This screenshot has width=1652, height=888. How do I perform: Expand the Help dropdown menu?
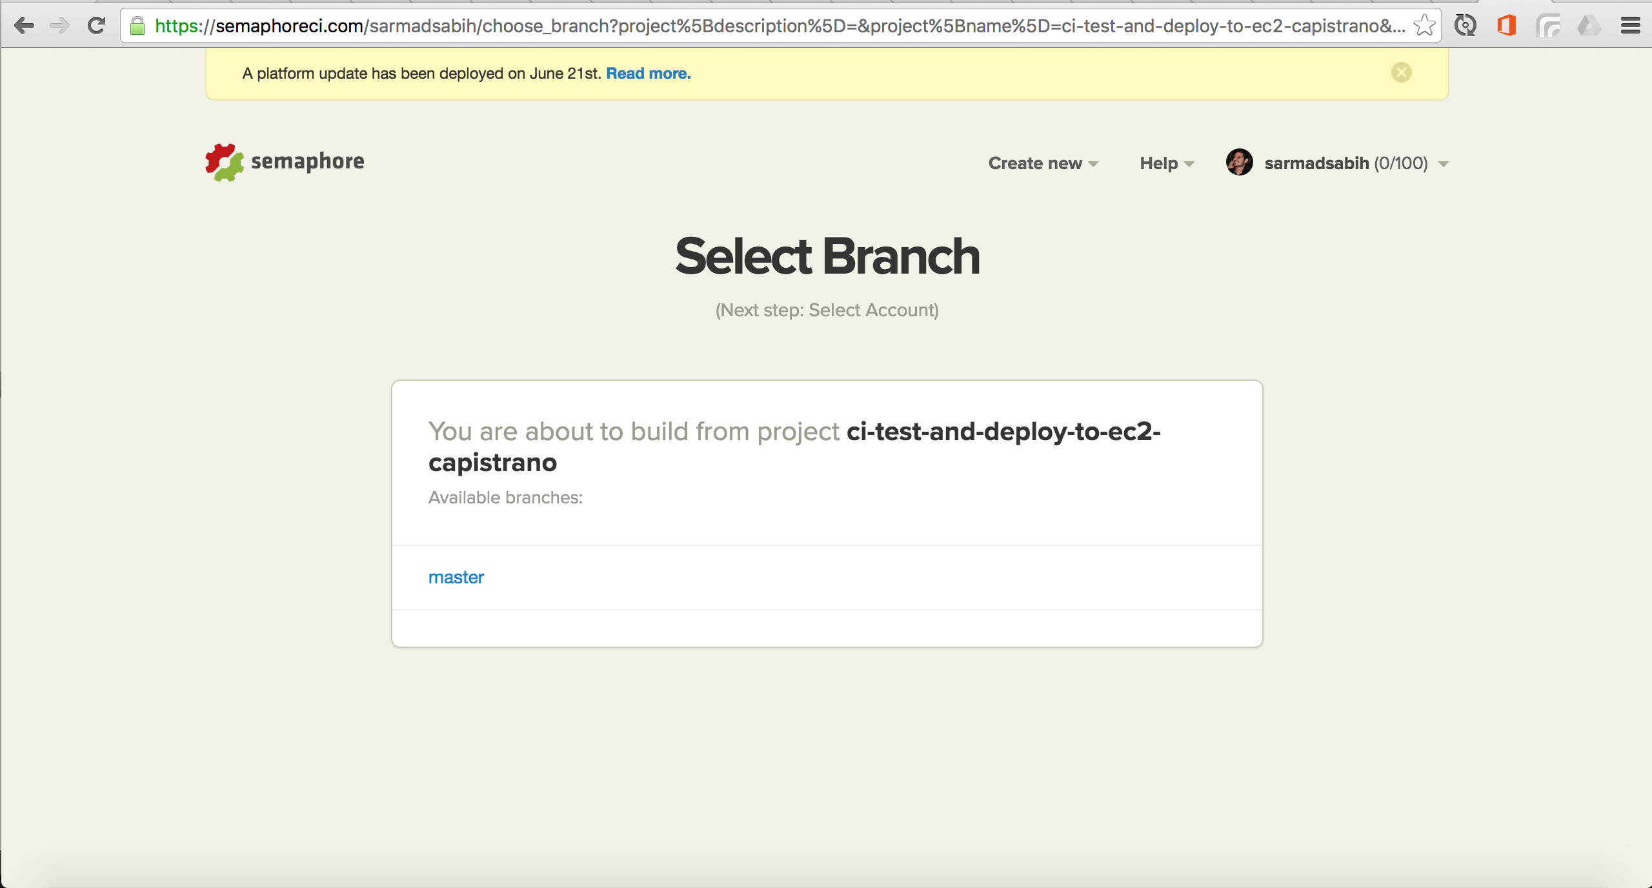pos(1167,163)
